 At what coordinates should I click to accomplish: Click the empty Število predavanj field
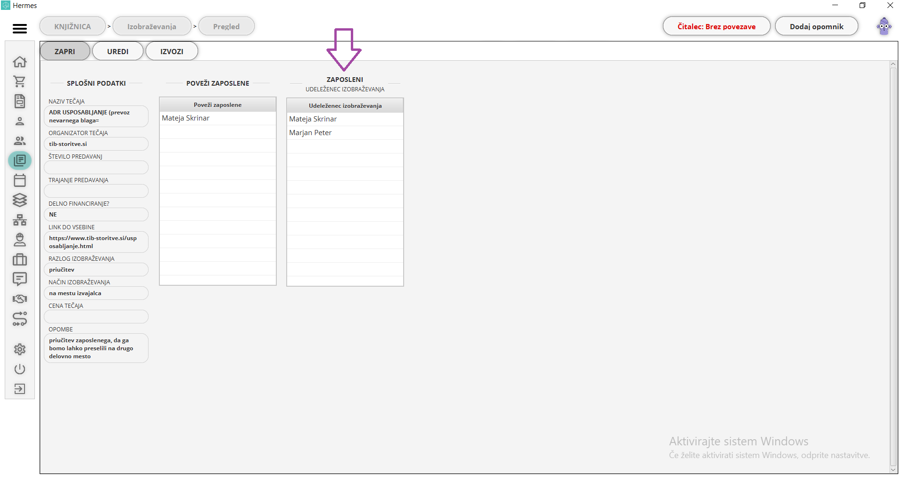(x=96, y=168)
